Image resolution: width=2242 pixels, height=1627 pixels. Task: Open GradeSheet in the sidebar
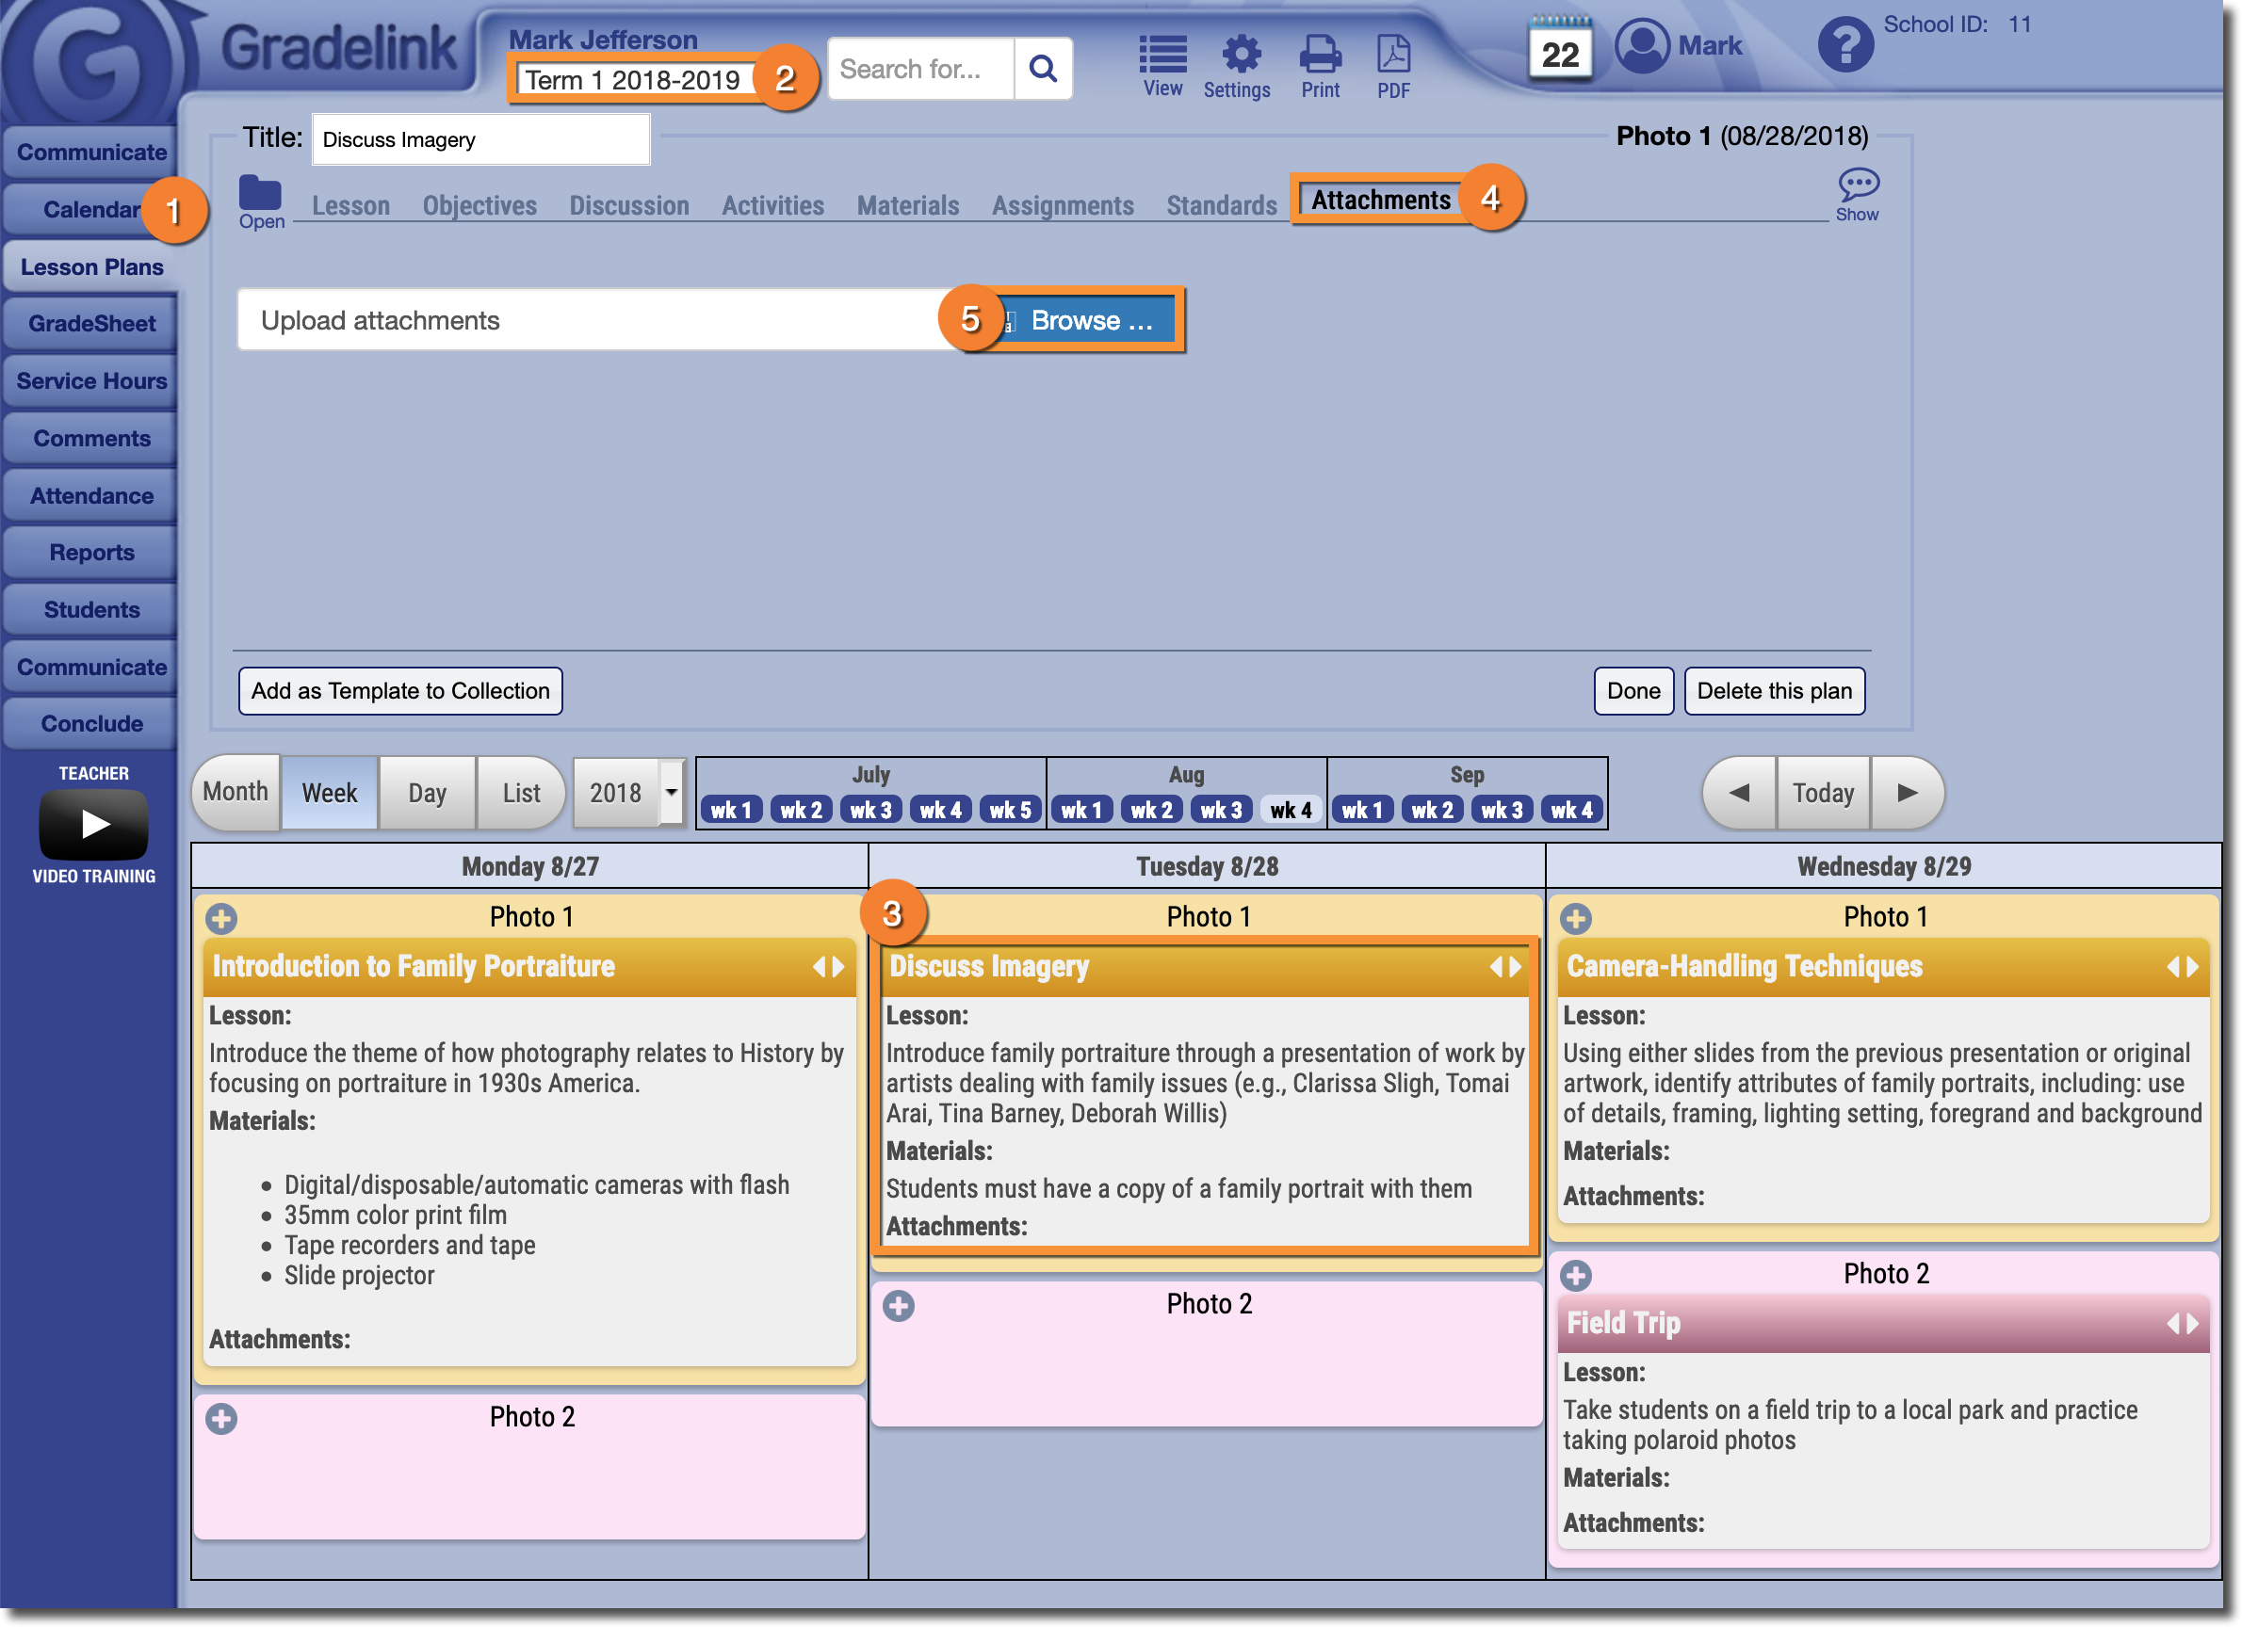[91, 324]
